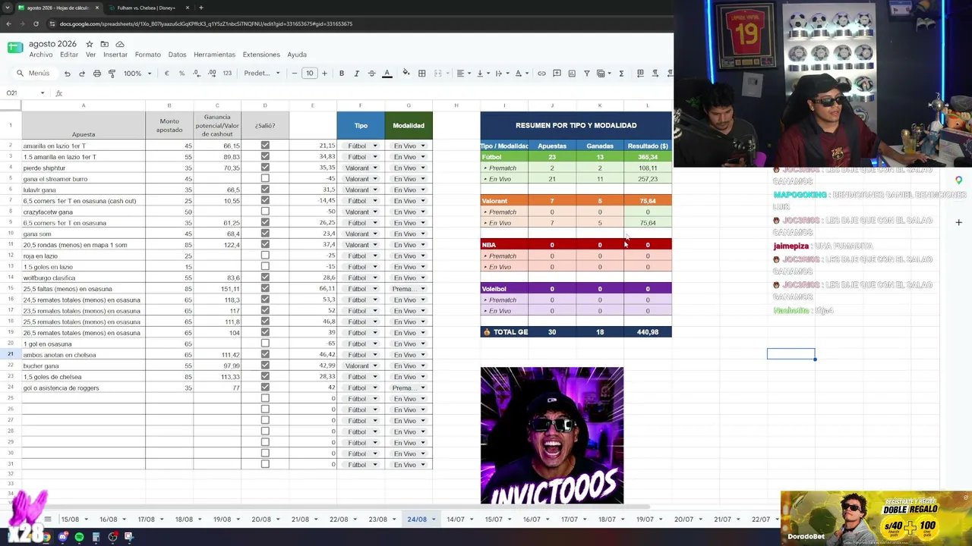Open the functions sigma menu

(x=621, y=74)
